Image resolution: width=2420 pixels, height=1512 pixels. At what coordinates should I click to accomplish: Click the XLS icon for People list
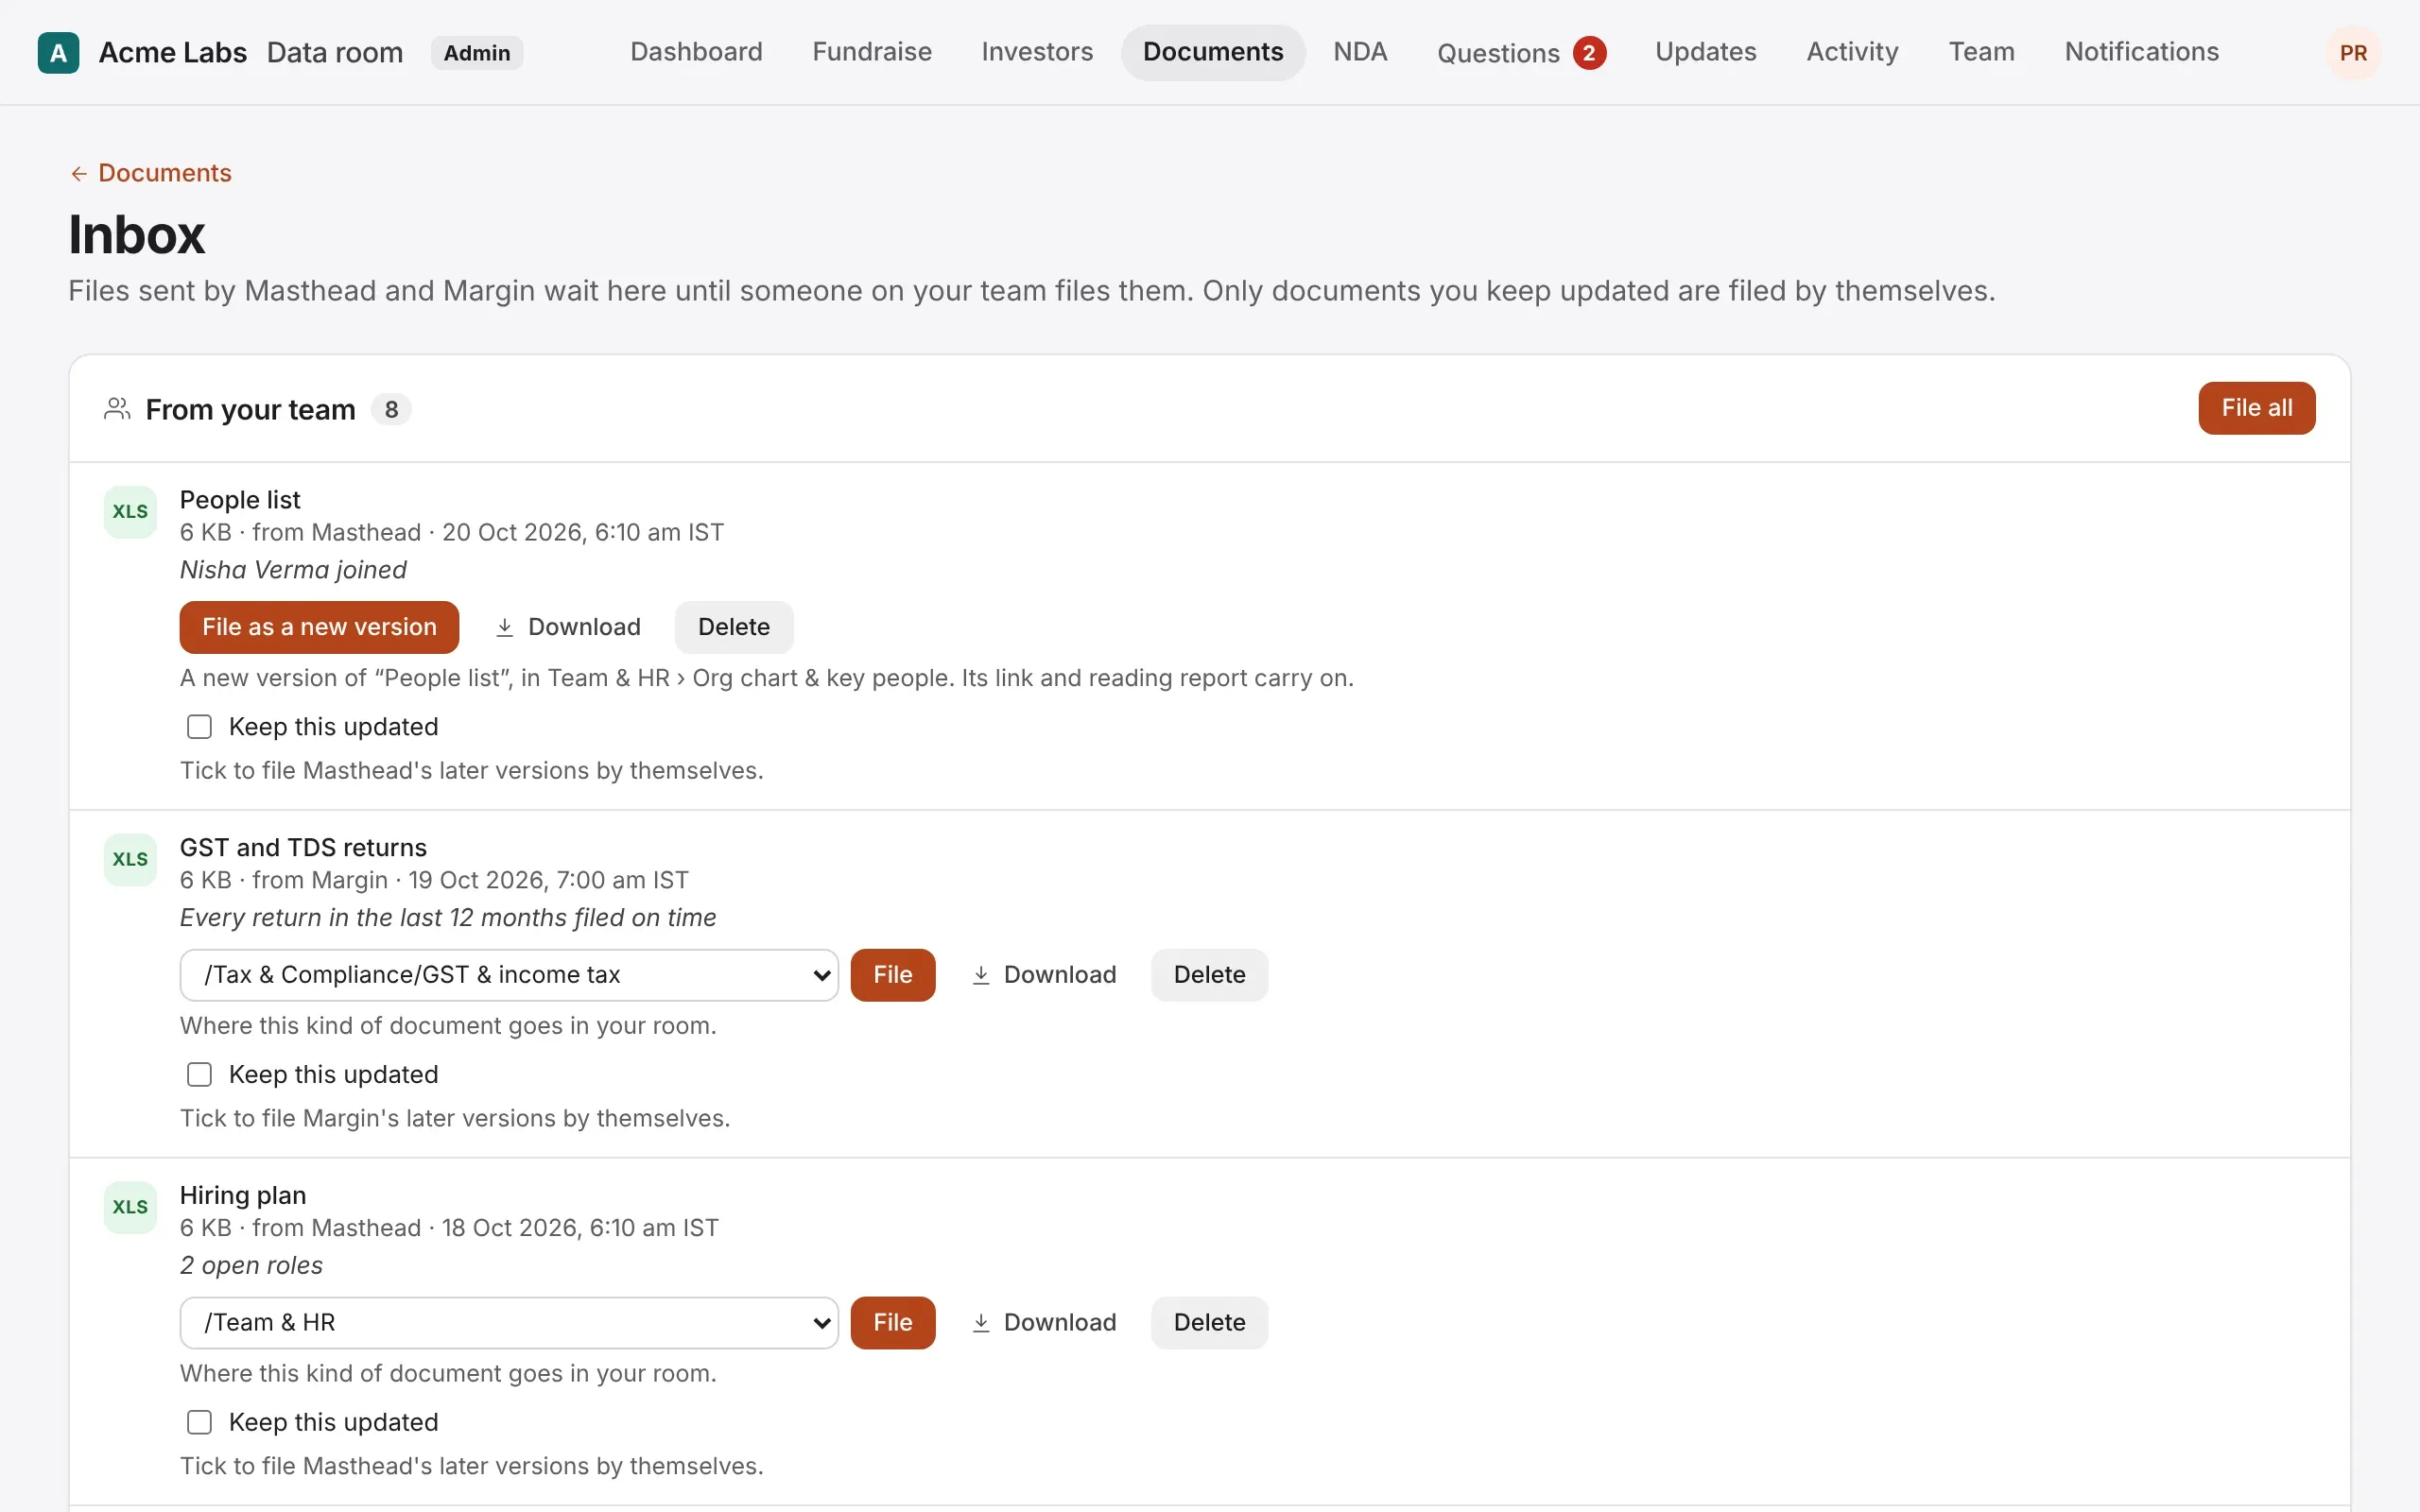pyautogui.click(x=130, y=512)
